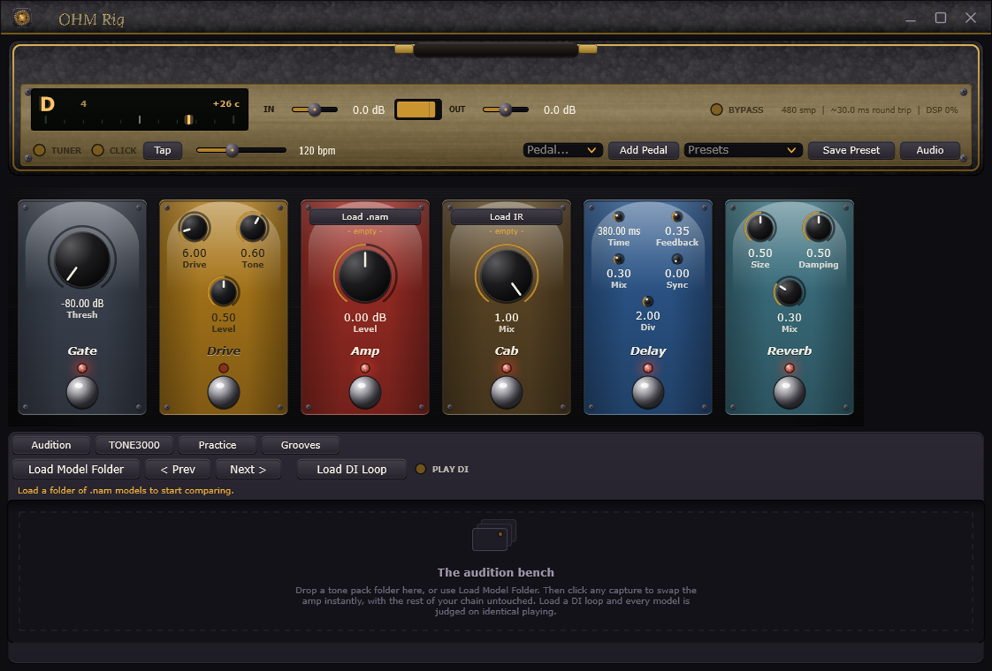Click the IN gain slider
This screenshot has height=671, width=992.
pos(315,110)
